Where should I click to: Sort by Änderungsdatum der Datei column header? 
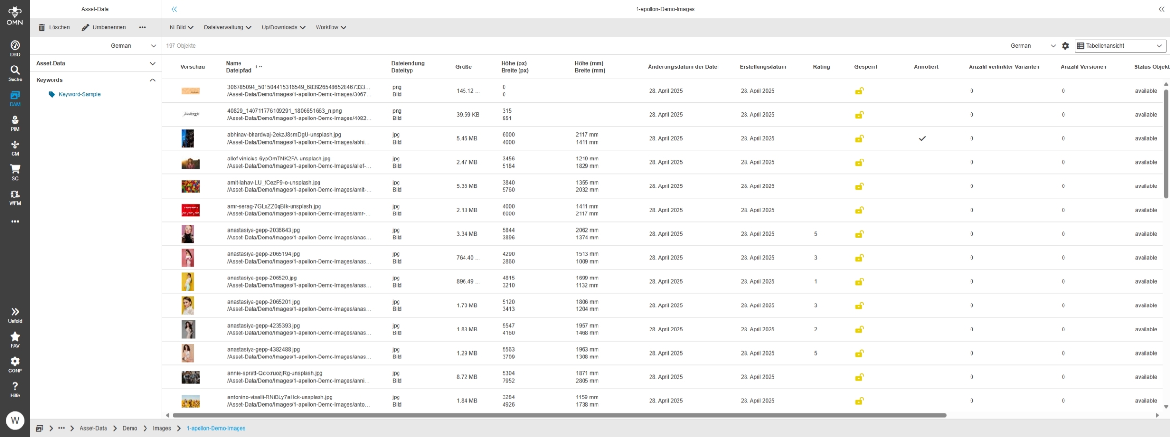tap(683, 67)
